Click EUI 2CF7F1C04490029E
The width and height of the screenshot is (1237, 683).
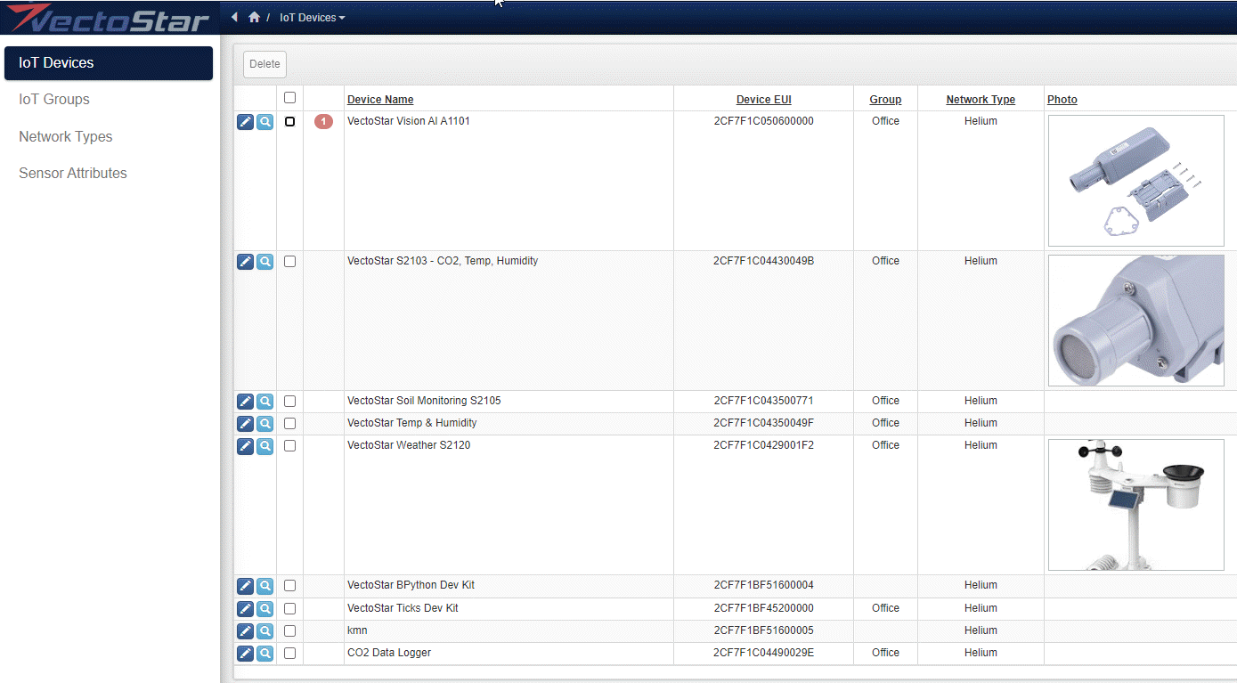click(x=763, y=653)
